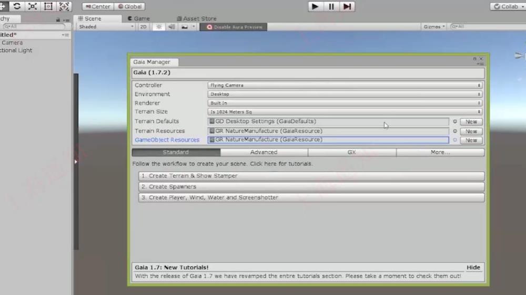
Task: Open object picker for Terrain Defaults
Action: click(x=455, y=122)
